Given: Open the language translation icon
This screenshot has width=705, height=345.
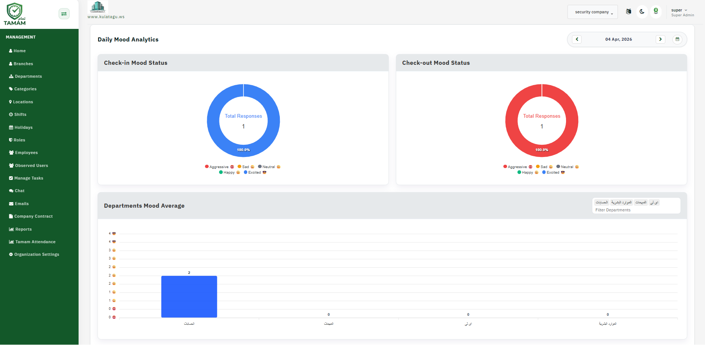Looking at the screenshot, I should point(629,11).
